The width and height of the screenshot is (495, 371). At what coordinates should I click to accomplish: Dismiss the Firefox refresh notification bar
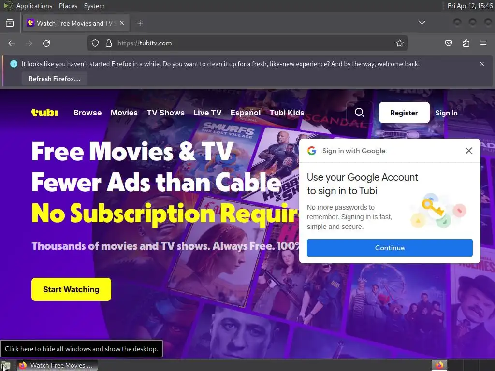482,64
